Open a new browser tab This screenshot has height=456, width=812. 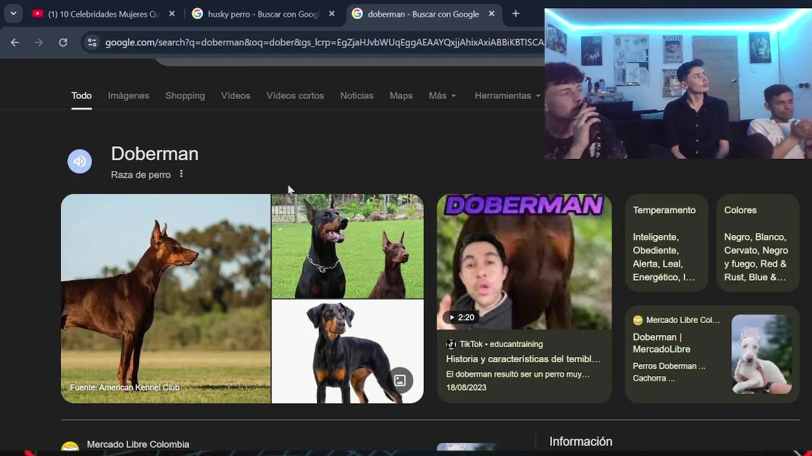(x=516, y=14)
